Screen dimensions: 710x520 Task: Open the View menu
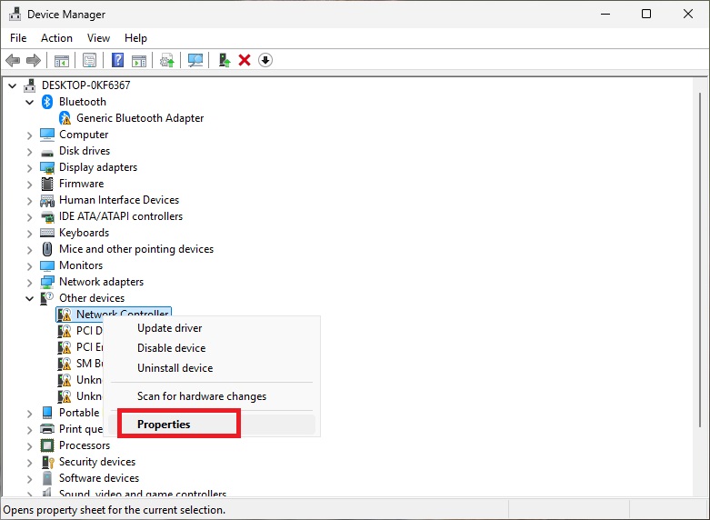[98, 38]
